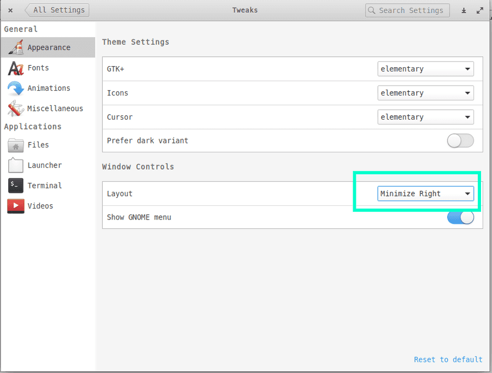
Task: Open the GTK+ theme dropdown
Action: coord(425,69)
